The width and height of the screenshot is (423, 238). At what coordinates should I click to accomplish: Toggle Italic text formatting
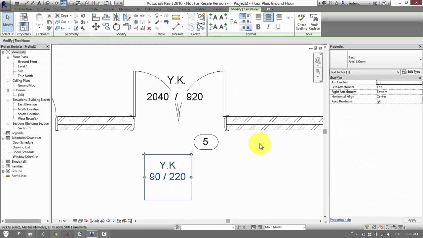pyautogui.click(x=268, y=27)
